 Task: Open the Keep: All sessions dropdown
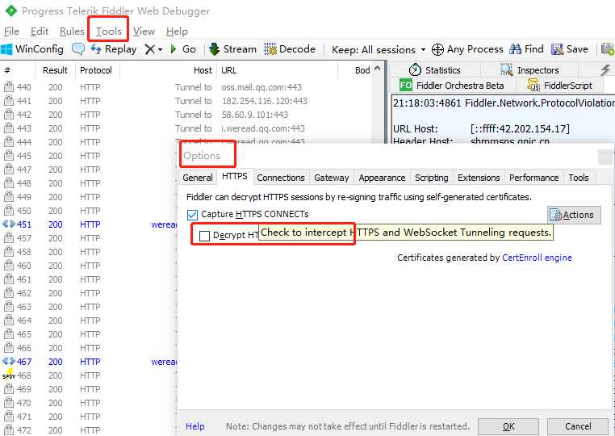[x=379, y=50]
